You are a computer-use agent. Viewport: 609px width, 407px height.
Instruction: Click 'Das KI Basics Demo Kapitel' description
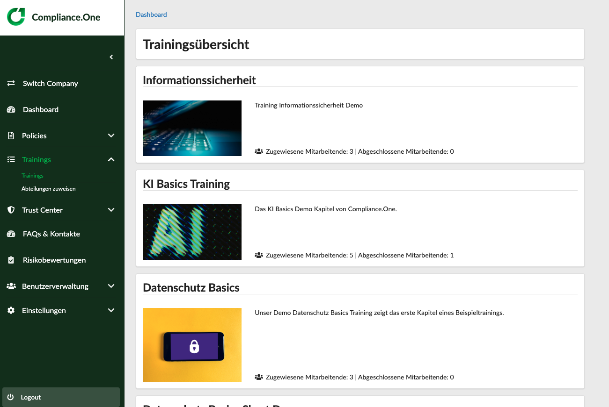326,209
